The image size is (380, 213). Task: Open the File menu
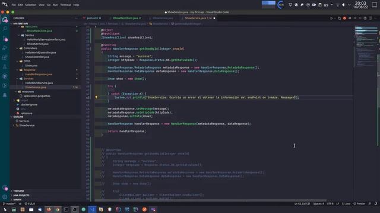(14, 5)
